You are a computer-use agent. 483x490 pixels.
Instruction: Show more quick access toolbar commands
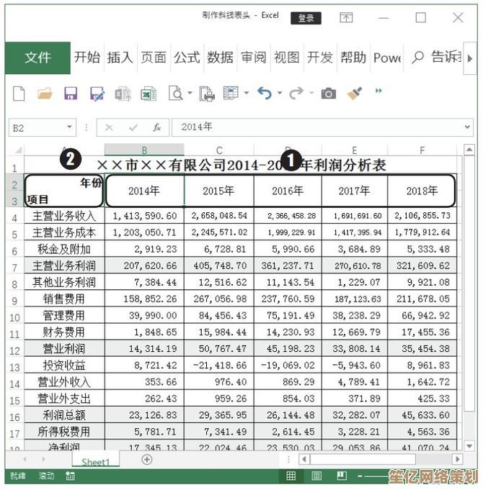coord(378,91)
